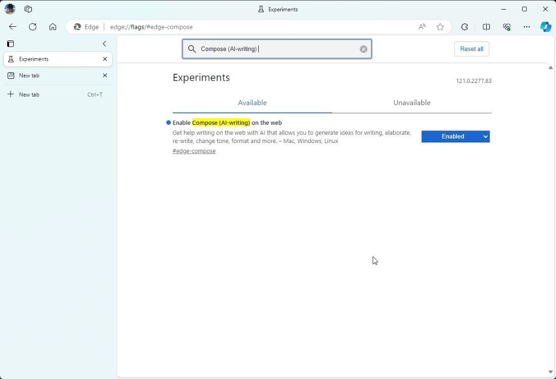
Task: Open the Workspaces menu
Action: tap(28, 9)
